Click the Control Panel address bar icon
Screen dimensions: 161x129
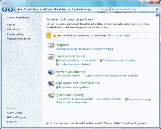click(x=18, y=9)
